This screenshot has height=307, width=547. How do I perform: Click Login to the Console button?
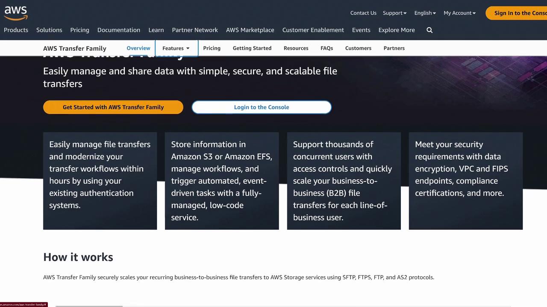point(262,107)
